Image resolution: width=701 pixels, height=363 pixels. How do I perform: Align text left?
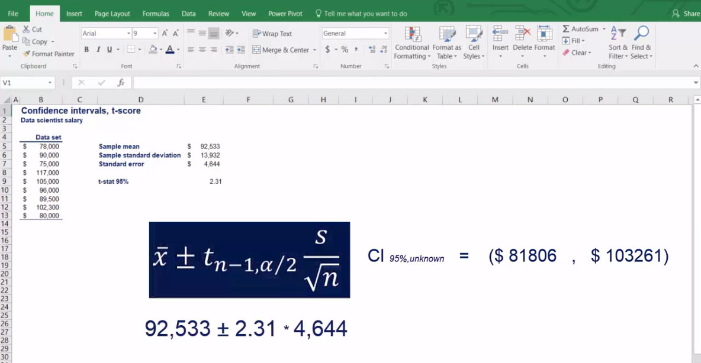point(191,50)
